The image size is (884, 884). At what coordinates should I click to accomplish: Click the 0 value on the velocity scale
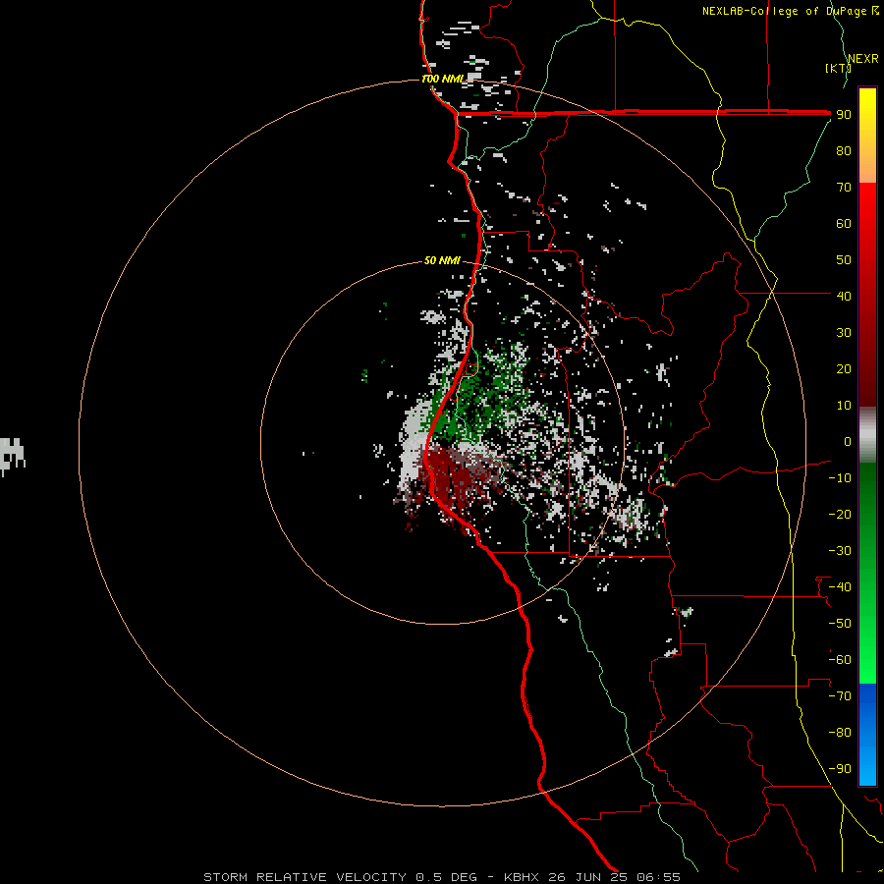848,441
